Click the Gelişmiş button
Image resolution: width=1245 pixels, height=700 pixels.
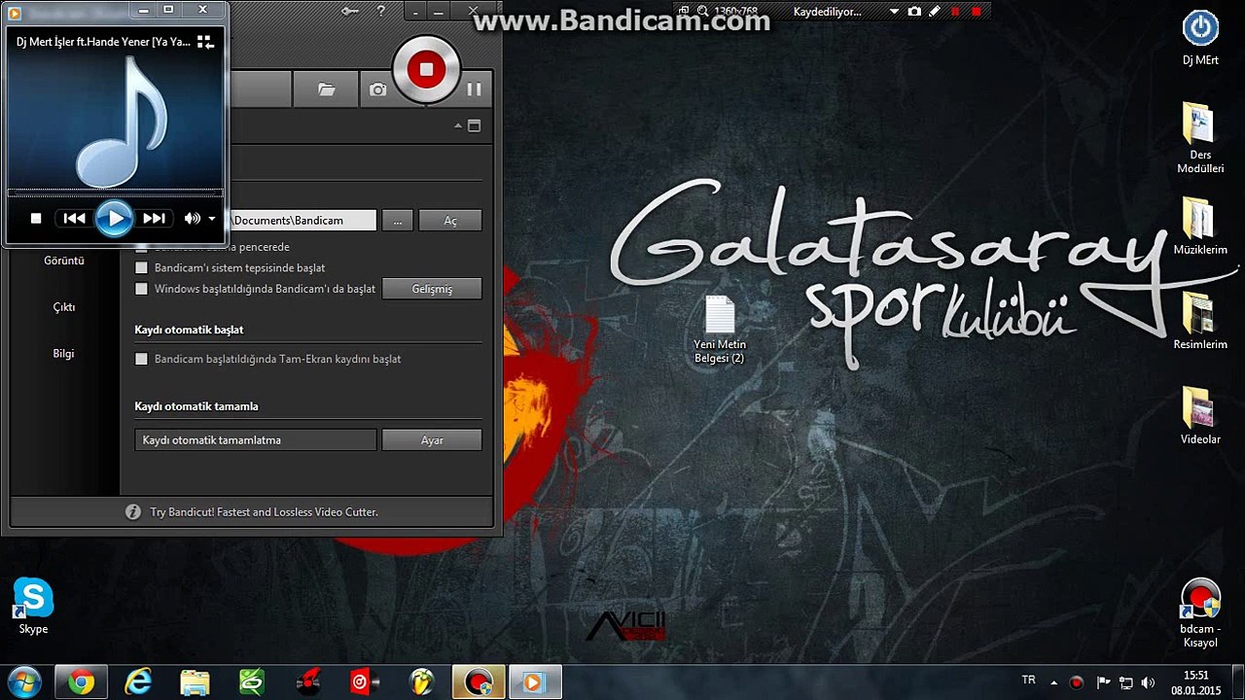(x=432, y=289)
